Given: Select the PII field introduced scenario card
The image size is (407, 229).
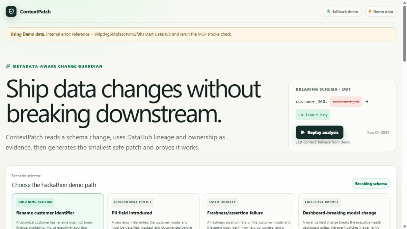Looking at the screenshot, I should (153, 211).
